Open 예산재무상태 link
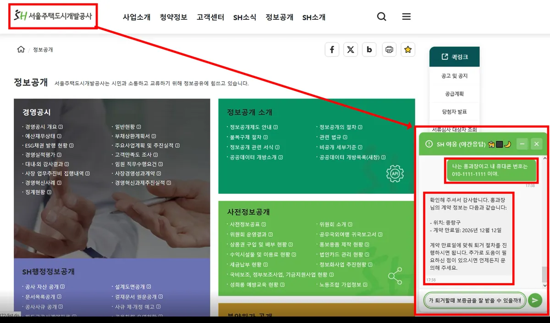The width and height of the screenshot is (550, 323). [x=43, y=136]
